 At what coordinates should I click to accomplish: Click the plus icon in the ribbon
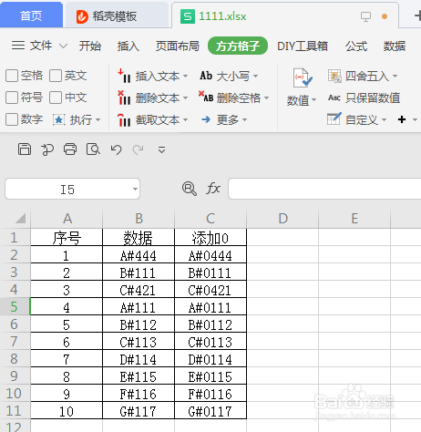click(402, 119)
